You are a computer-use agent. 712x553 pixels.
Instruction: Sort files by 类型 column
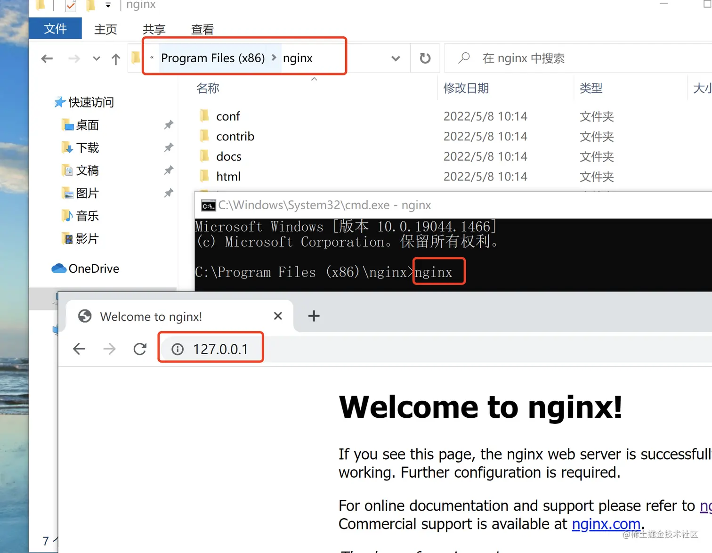click(x=591, y=88)
